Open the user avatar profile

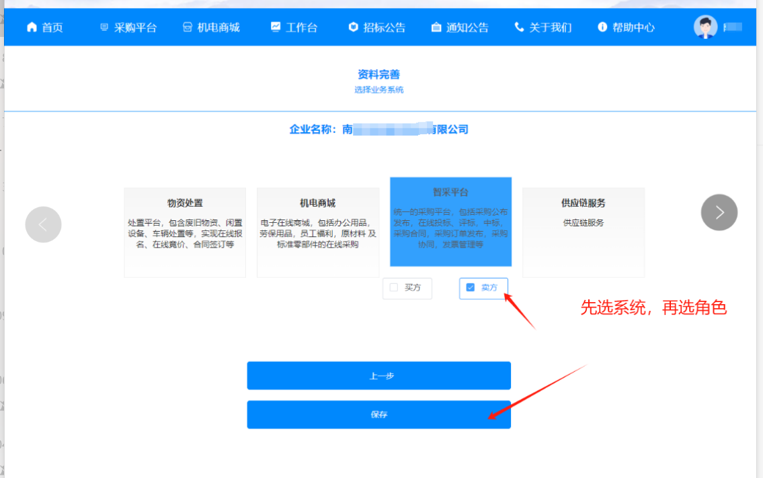point(705,28)
